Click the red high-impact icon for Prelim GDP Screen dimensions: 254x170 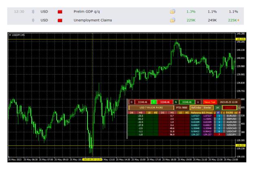tap(60, 12)
